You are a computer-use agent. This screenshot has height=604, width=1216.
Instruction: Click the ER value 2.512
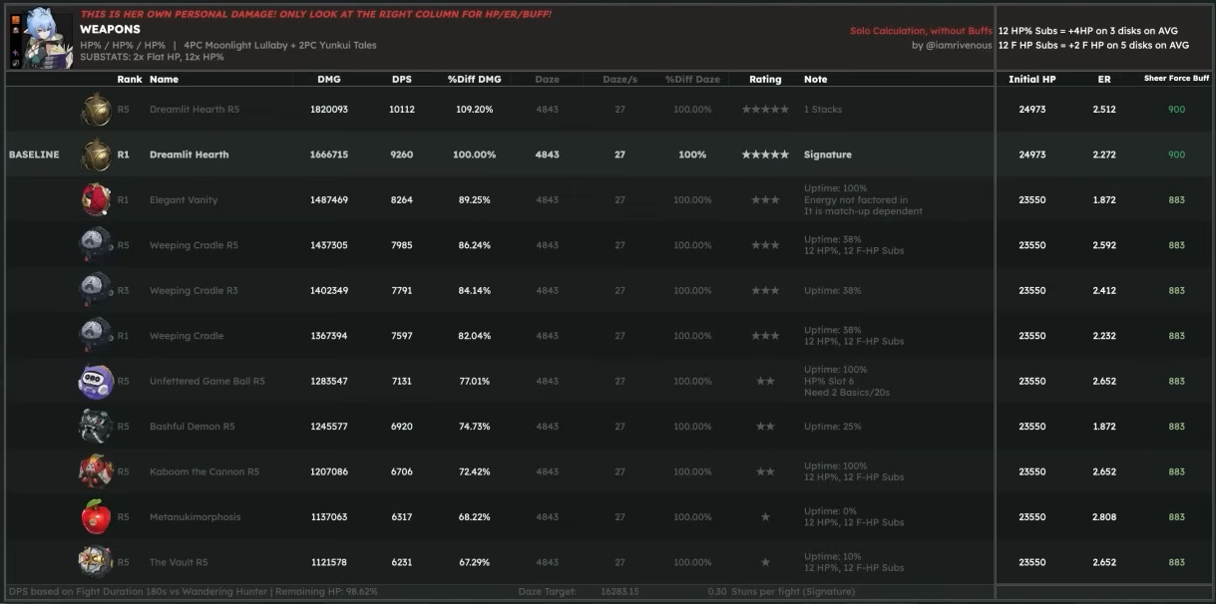(1104, 109)
